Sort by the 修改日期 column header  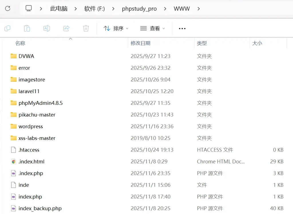coord(140,43)
